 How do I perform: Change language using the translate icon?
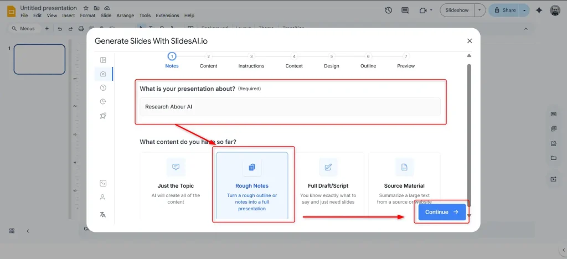tap(102, 215)
